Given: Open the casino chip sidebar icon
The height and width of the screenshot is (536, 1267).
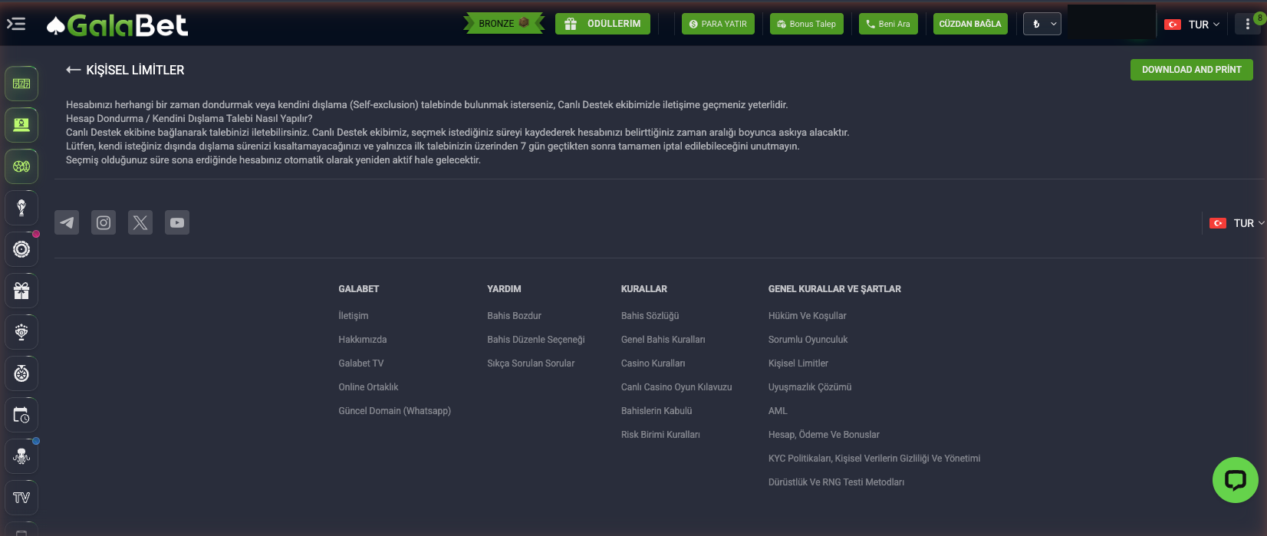Looking at the screenshot, I should coord(21,249).
